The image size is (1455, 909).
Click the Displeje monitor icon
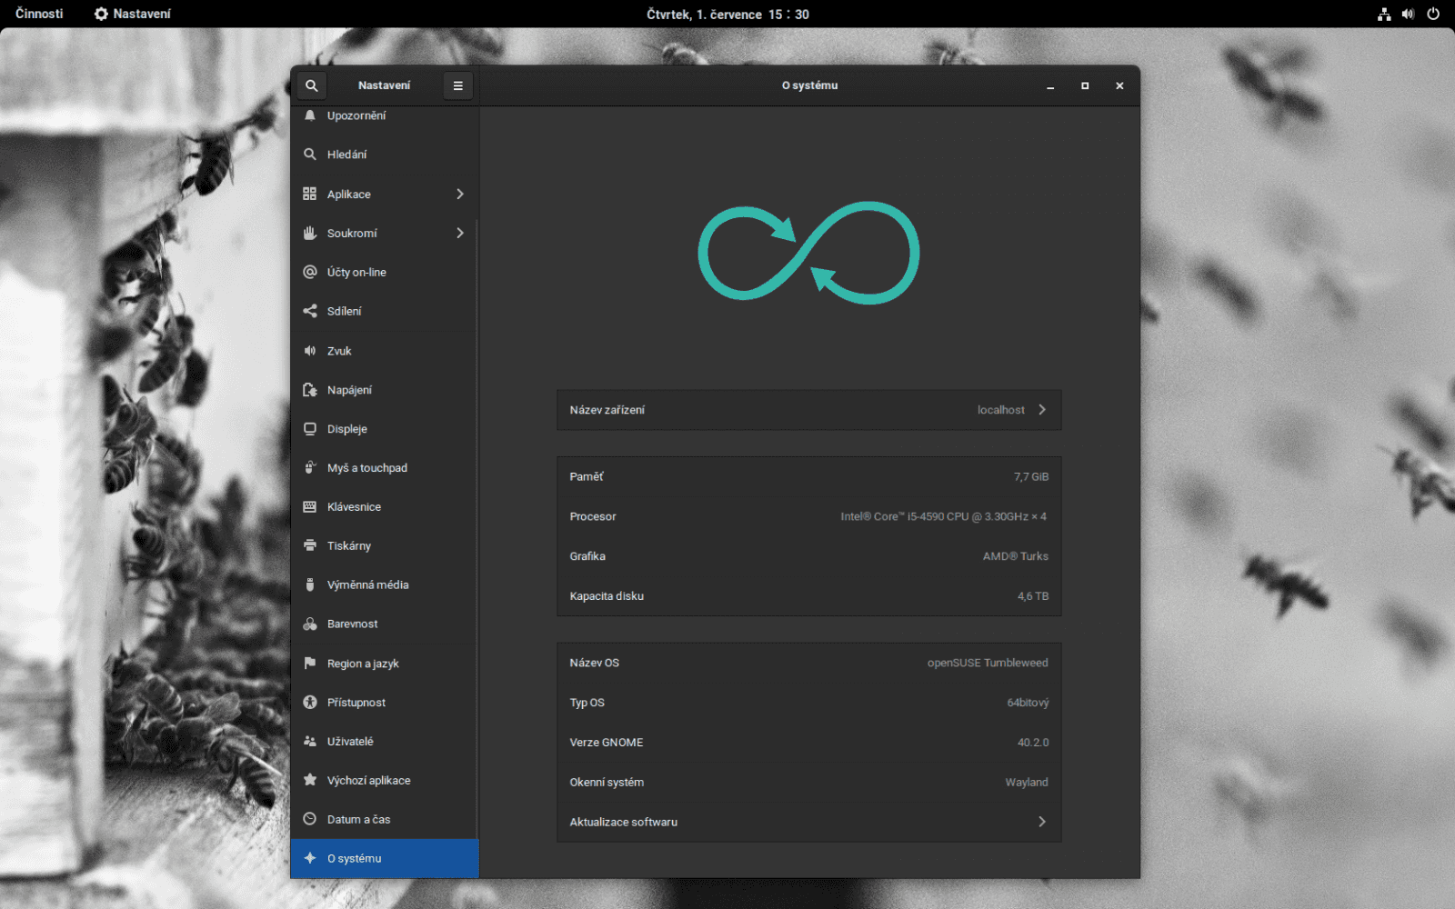[x=310, y=428]
